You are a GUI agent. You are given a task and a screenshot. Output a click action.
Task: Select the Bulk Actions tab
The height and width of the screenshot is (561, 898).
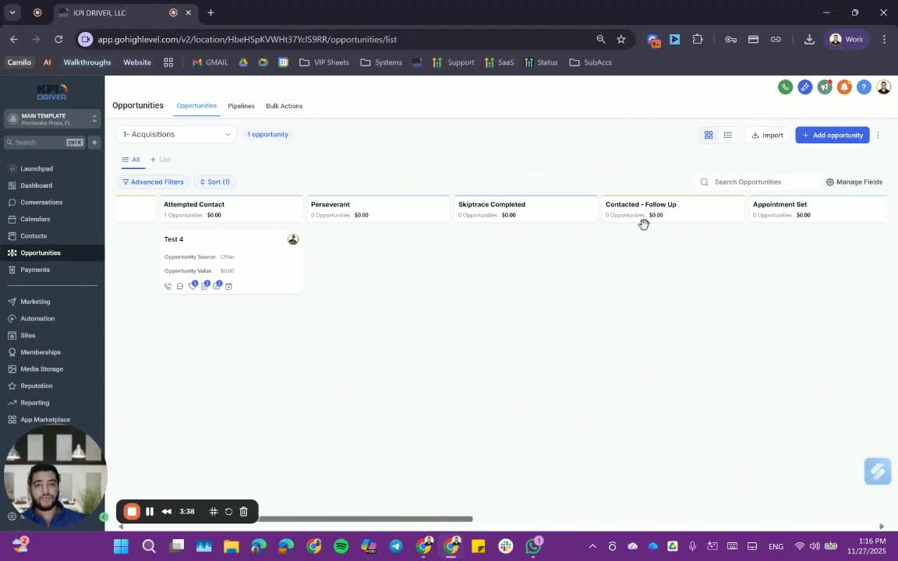click(284, 106)
